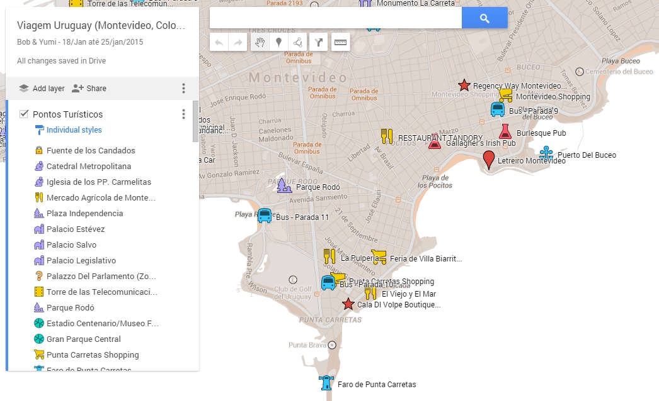The width and height of the screenshot is (659, 401).
Task: Uncheck the Pontos Turísticos layer checkbox
Action: (x=24, y=114)
